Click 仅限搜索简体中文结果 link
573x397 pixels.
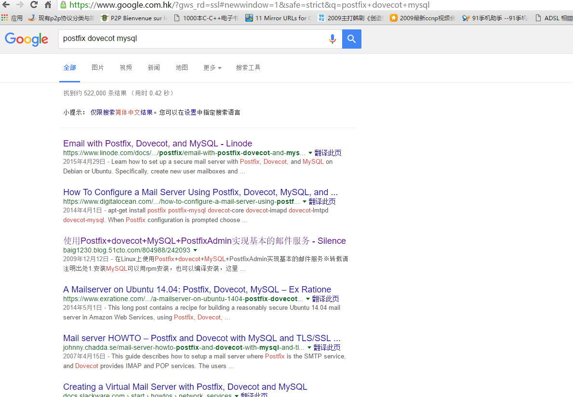[x=122, y=112]
